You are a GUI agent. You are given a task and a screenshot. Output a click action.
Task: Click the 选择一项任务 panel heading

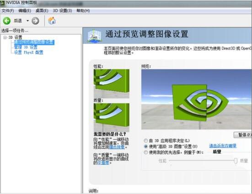(x=15, y=31)
